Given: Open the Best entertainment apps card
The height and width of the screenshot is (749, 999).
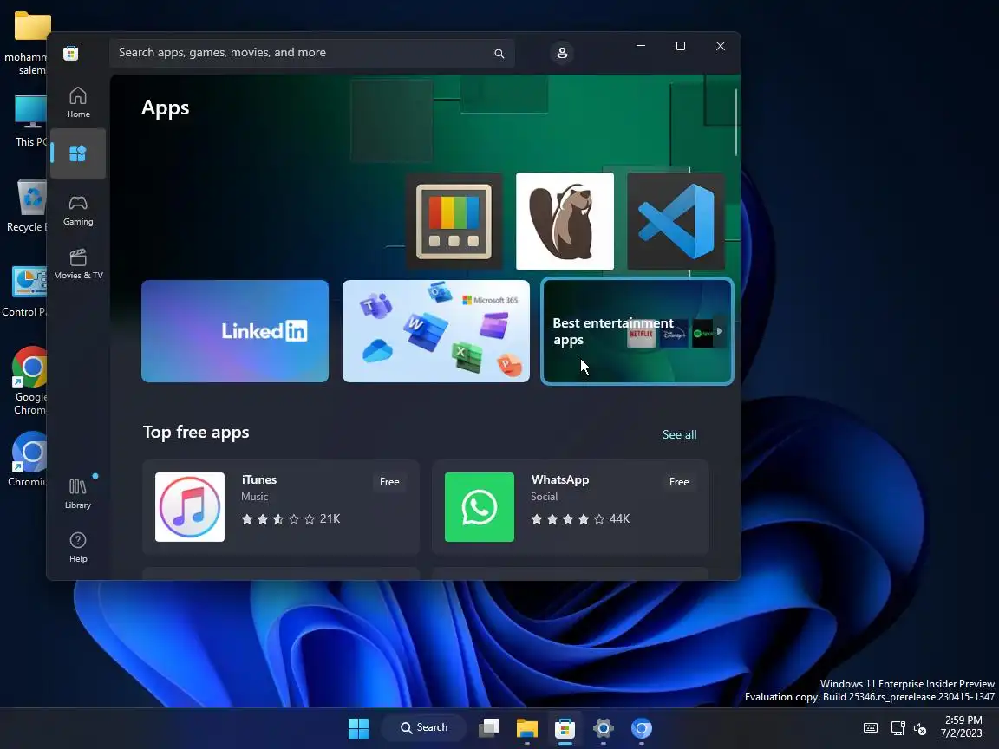Looking at the screenshot, I should (637, 331).
